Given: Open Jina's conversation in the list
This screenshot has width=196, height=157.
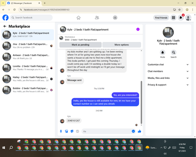Looking at the screenshot, I should [x=27, y=46].
